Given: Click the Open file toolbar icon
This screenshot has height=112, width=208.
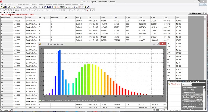Looking at the screenshot, I should [4, 7].
